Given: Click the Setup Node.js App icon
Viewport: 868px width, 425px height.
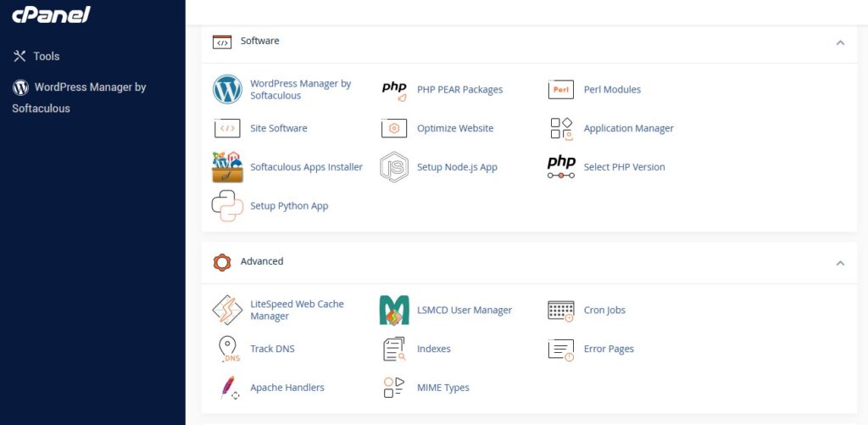Looking at the screenshot, I should [x=394, y=167].
